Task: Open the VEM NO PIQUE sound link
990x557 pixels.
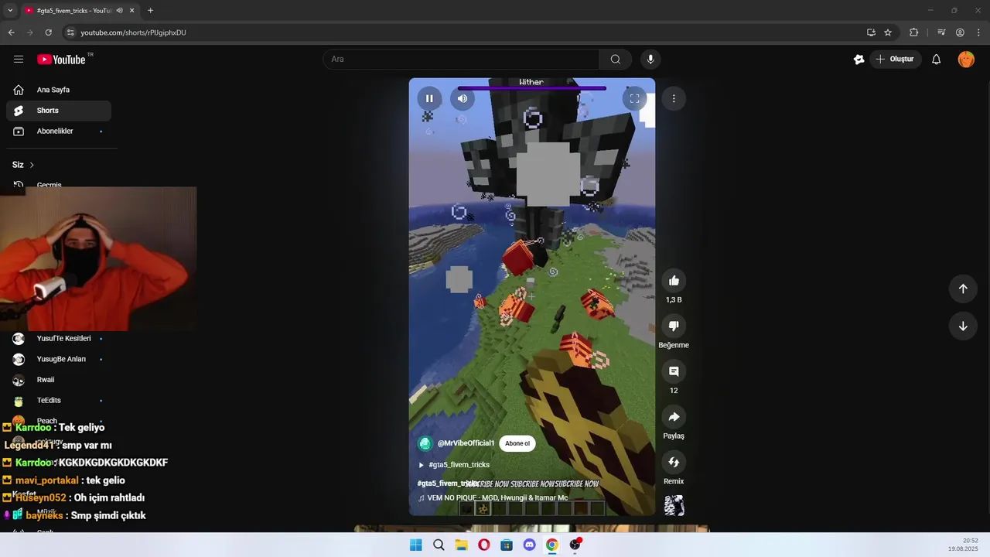Action: 493,498
